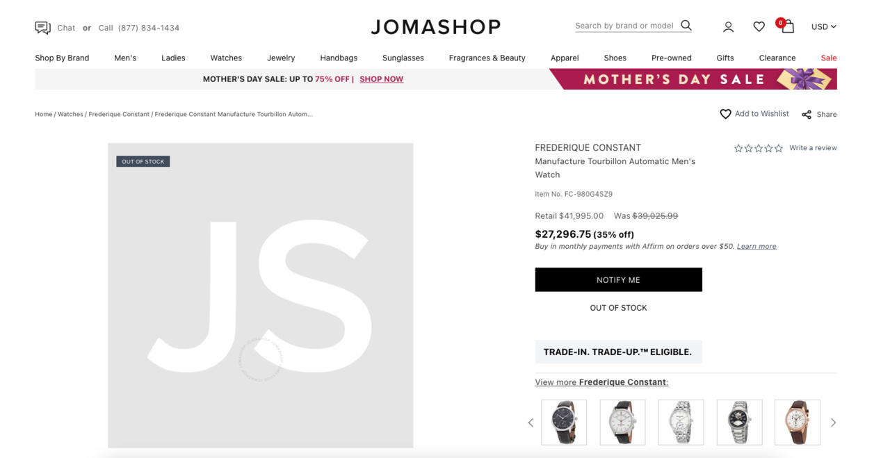Open the user account icon
The image size is (890, 458).
click(x=728, y=27)
